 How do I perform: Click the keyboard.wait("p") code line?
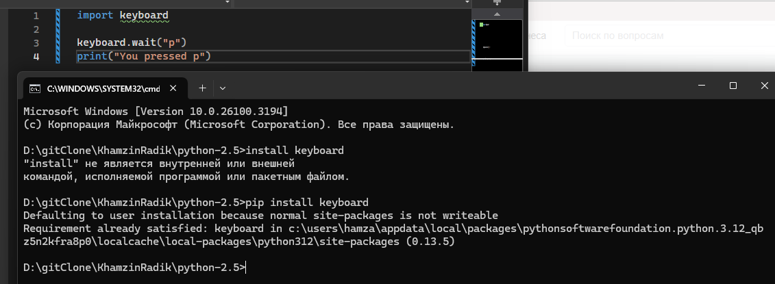click(x=132, y=42)
